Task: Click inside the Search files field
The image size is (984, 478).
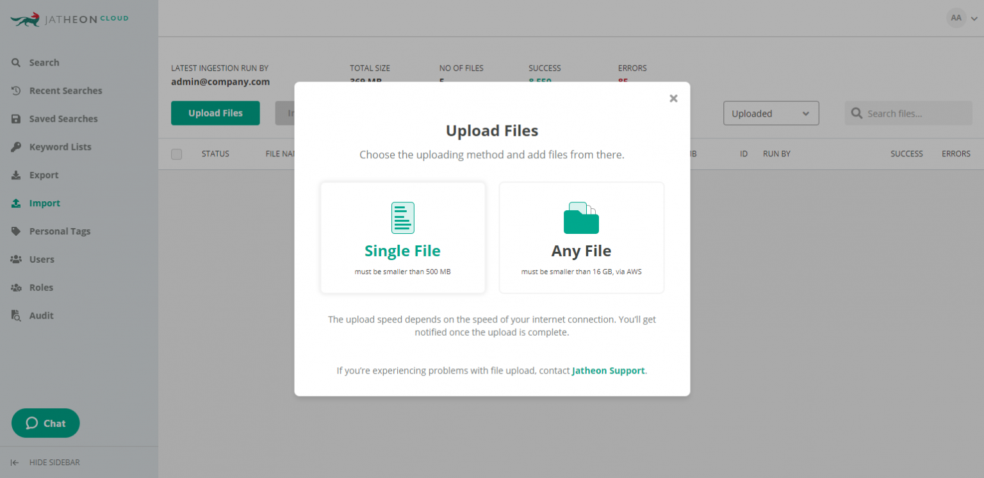Action: click(908, 113)
